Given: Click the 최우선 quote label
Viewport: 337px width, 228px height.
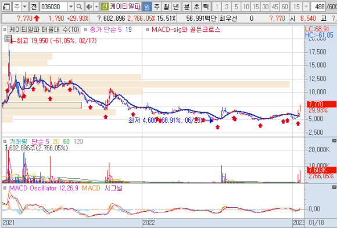Looking at the screenshot, I should tap(228, 19).
